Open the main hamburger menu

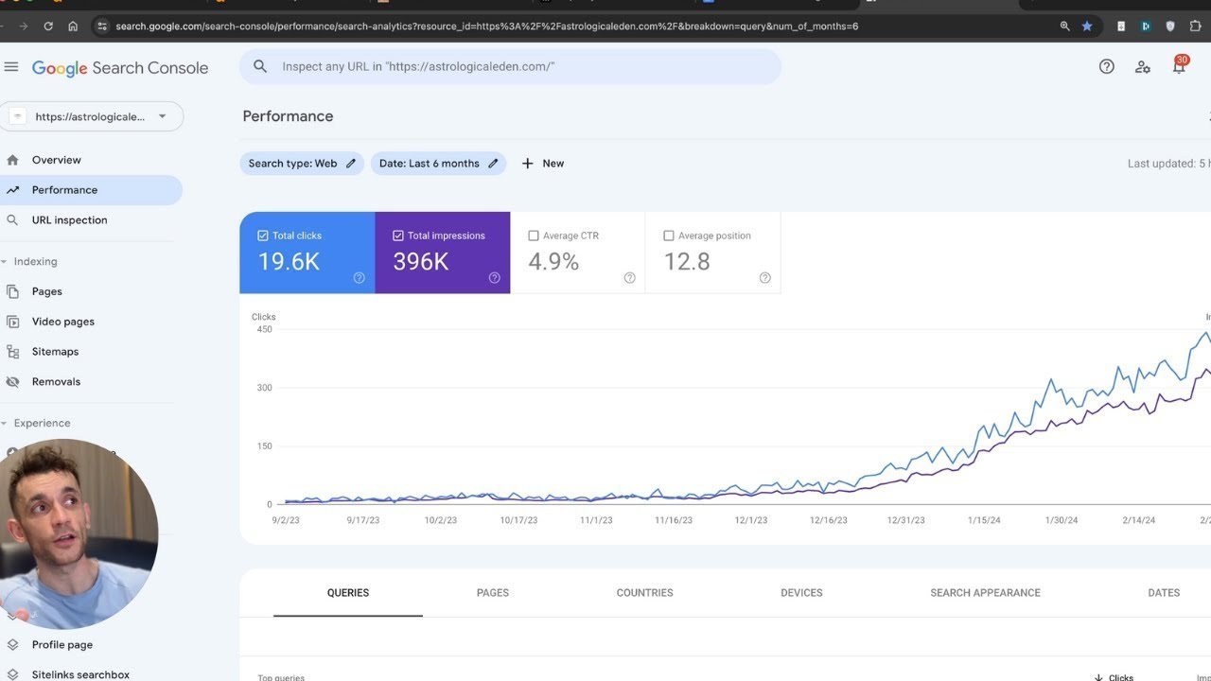11,67
